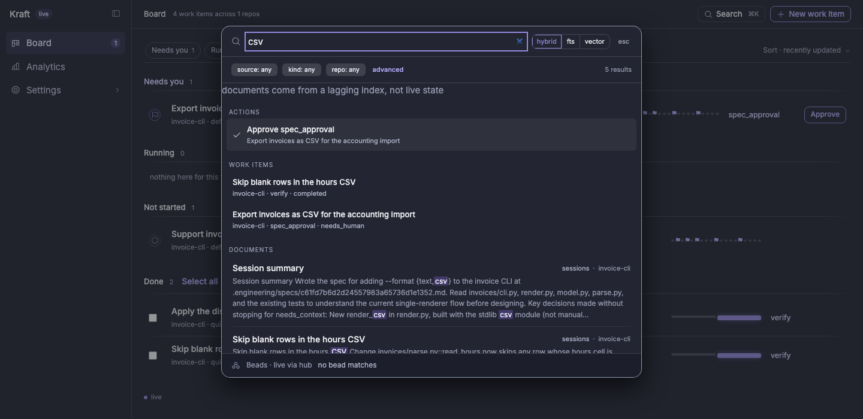Click Select all in Done section
Viewport: 863px width, 419px height.
(x=200, y=281)
